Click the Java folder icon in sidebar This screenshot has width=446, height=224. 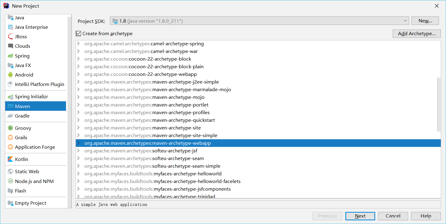click(x=10, y=17)
